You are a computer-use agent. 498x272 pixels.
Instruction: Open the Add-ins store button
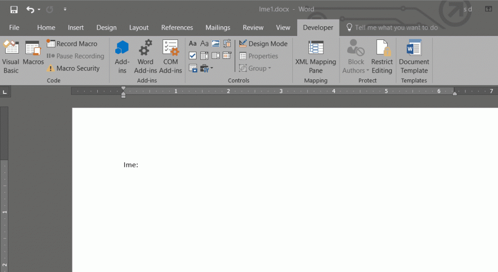[122, 57]
